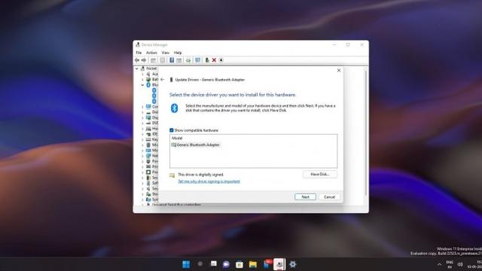The width and height of the screenshot is (482, 271).
Task: Click the Have Disk button
Action: pos(319,174)
